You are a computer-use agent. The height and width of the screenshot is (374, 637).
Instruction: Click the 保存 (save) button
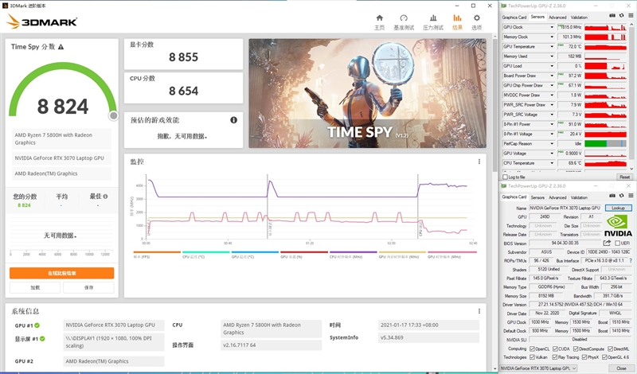click(88, 287)
